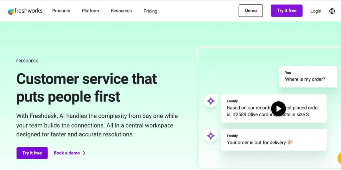This screenshot has height=170, width=341.
Task: Click the FRESHDESK label text
Action: pyautogui.click(x=27, y=61)
